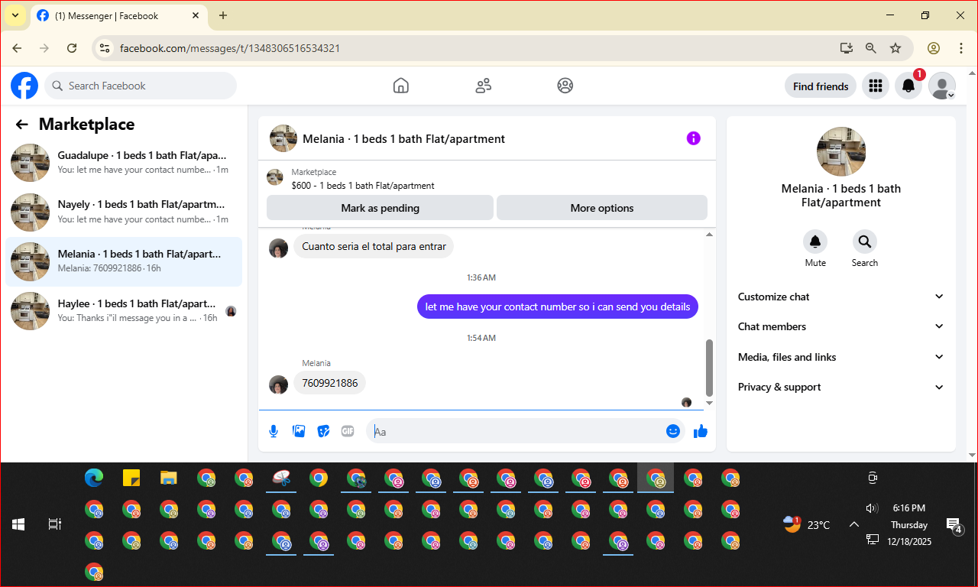
Task: Click the voice clip microphone icon
Action: click(274, 431)
